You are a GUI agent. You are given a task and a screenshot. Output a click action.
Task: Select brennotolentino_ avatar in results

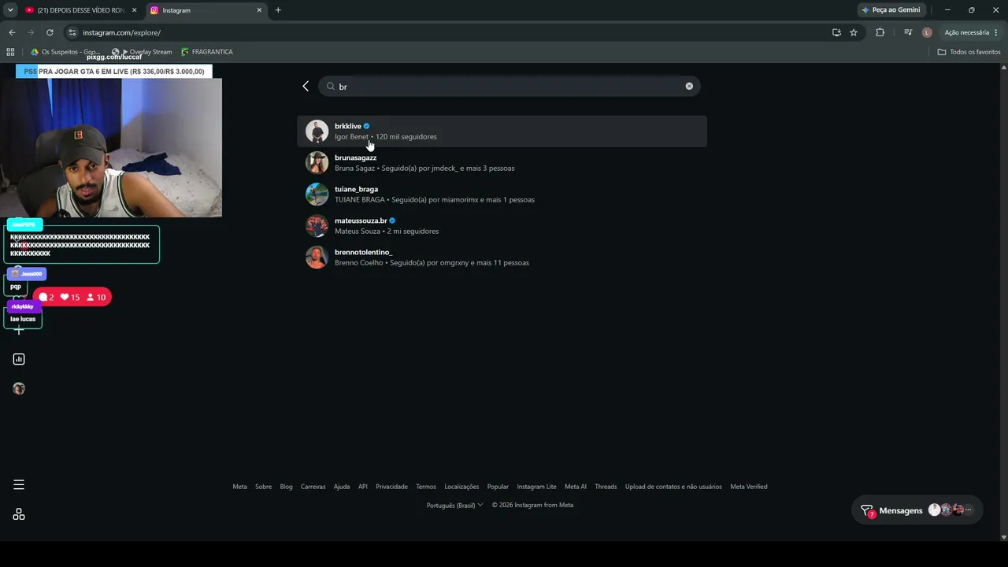point(317,258)
